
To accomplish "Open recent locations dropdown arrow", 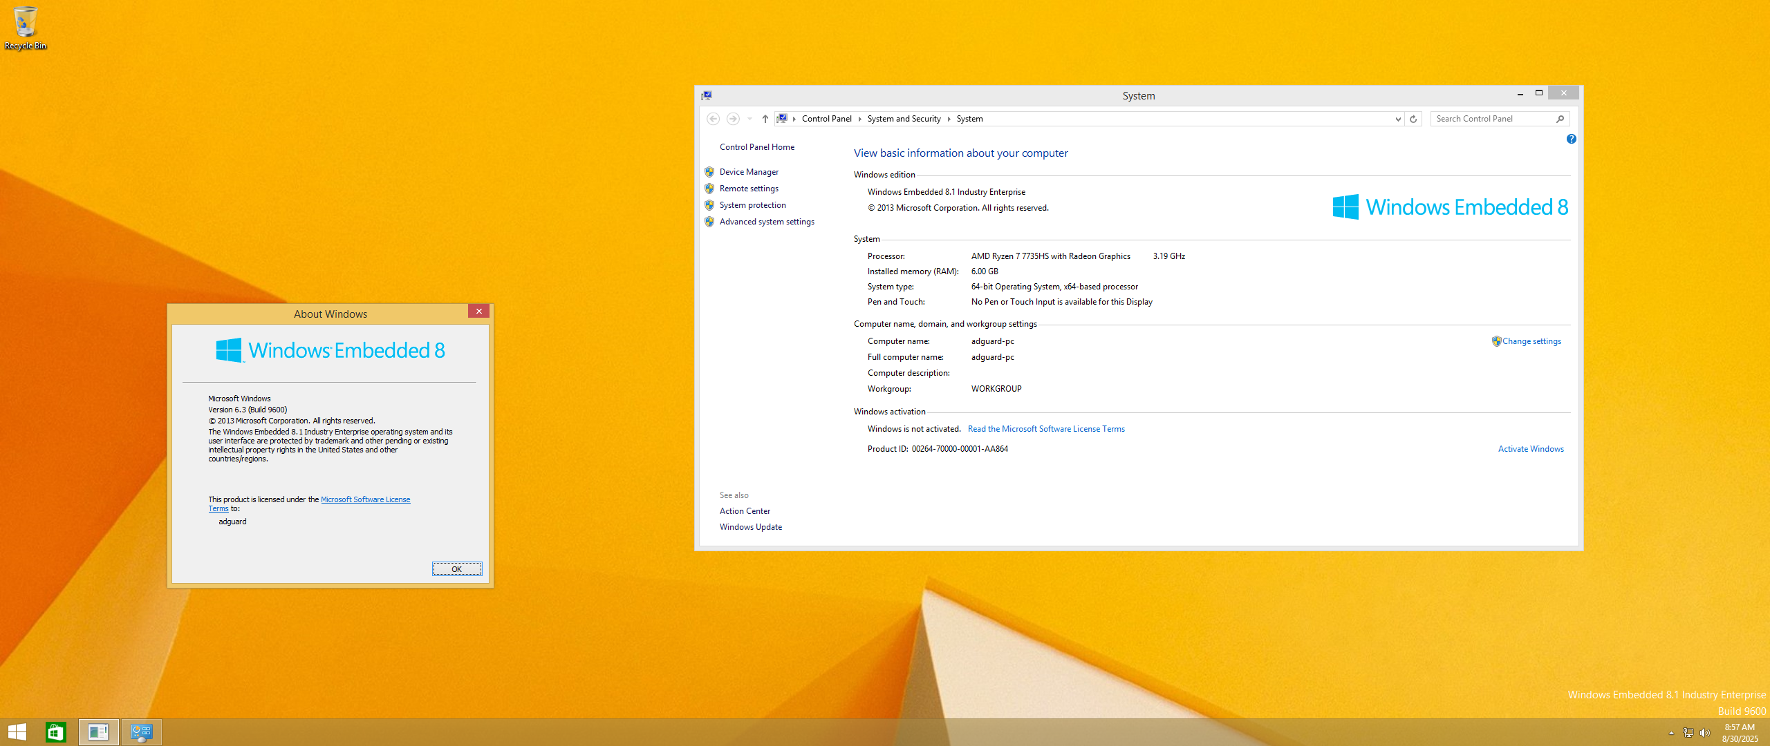I will pos(749,119).
